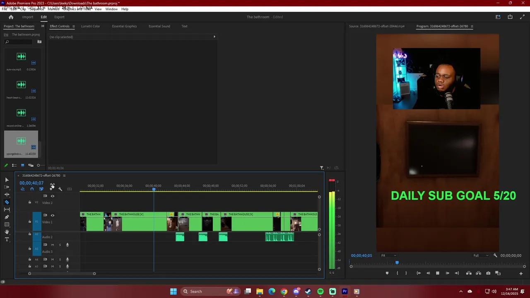The width and height of the screenshot is (530, 298).
Task: Expand the no clip selected arrow
Action: (214, 37)
